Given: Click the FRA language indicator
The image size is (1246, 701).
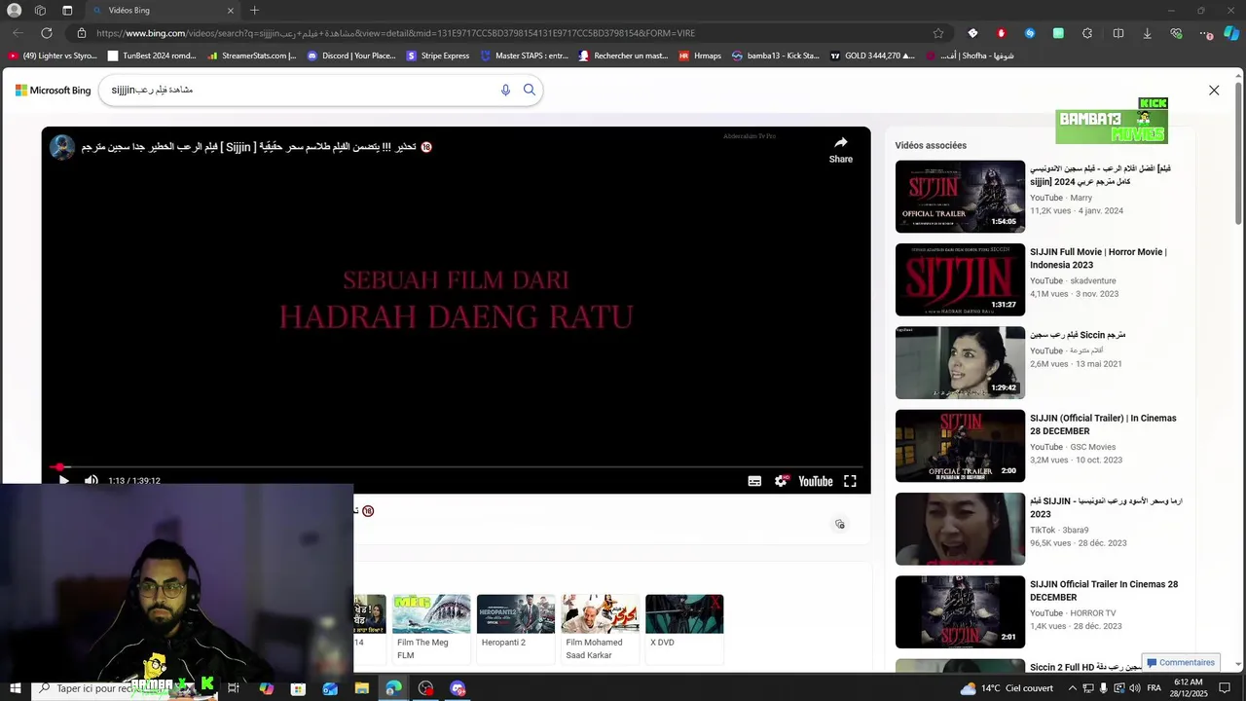Looking at the screenshot, I should [1154, 688].
